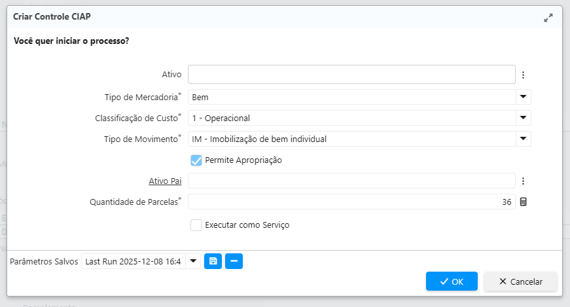570x307 pixels.
Task: Delete saved parameters with the minus icon
Action: click(x=234, y=261)
